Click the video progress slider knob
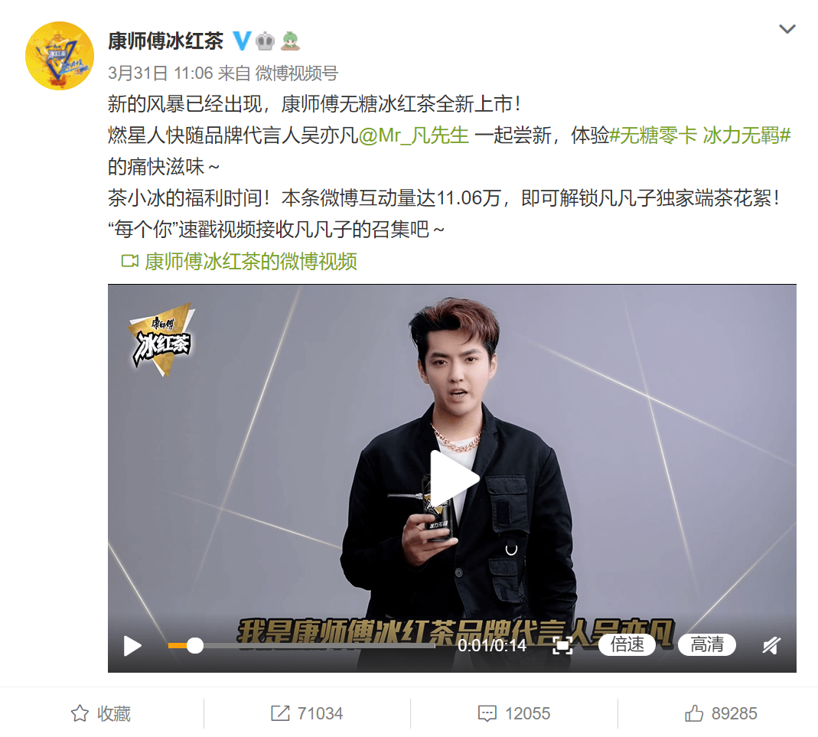 (195, 645)
